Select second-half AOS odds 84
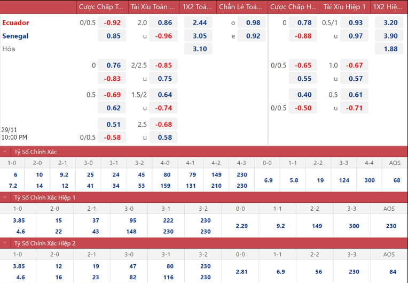Viewport: 408px width, 283px height. coord(392,272)
